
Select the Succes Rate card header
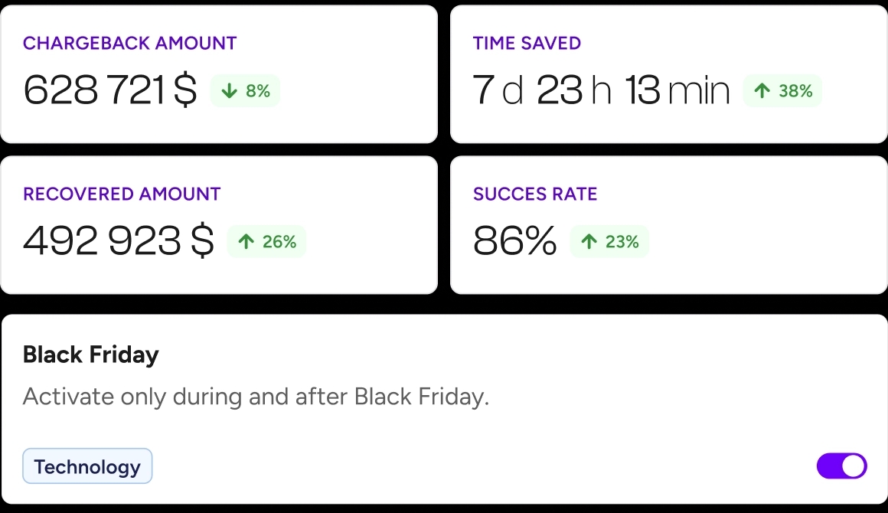[535, 194]
